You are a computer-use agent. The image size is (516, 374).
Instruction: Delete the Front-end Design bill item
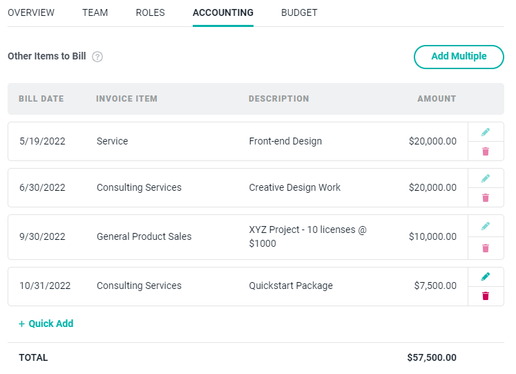486,151
